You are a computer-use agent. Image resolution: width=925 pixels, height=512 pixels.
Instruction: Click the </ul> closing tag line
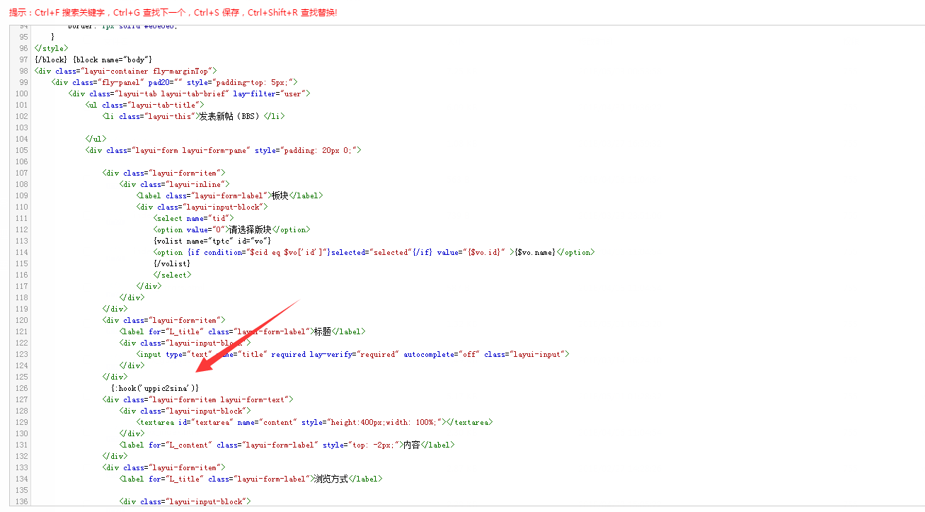point(96,139)
